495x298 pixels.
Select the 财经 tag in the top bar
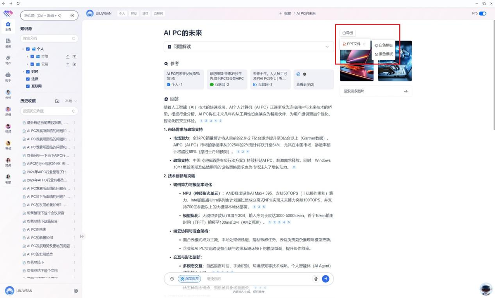pos(134,14)
